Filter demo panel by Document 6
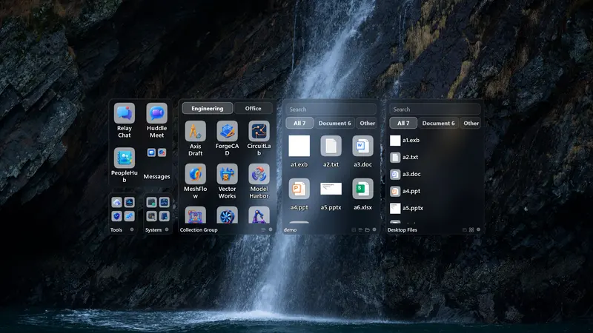The image size is (593, 333). 334,123
